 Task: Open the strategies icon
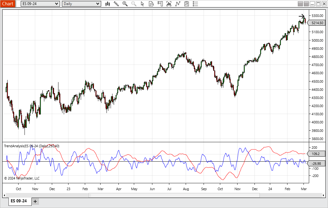(x=187, y=4)
